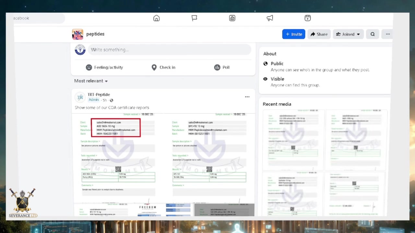415x233 pixels.
Task: Click the post's public globe icon
Action: coord(111,100)
